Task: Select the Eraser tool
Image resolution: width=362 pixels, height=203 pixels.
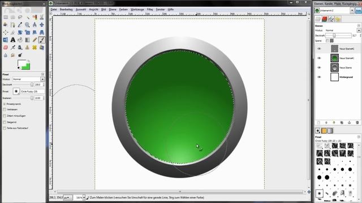Action: [6, 47]
